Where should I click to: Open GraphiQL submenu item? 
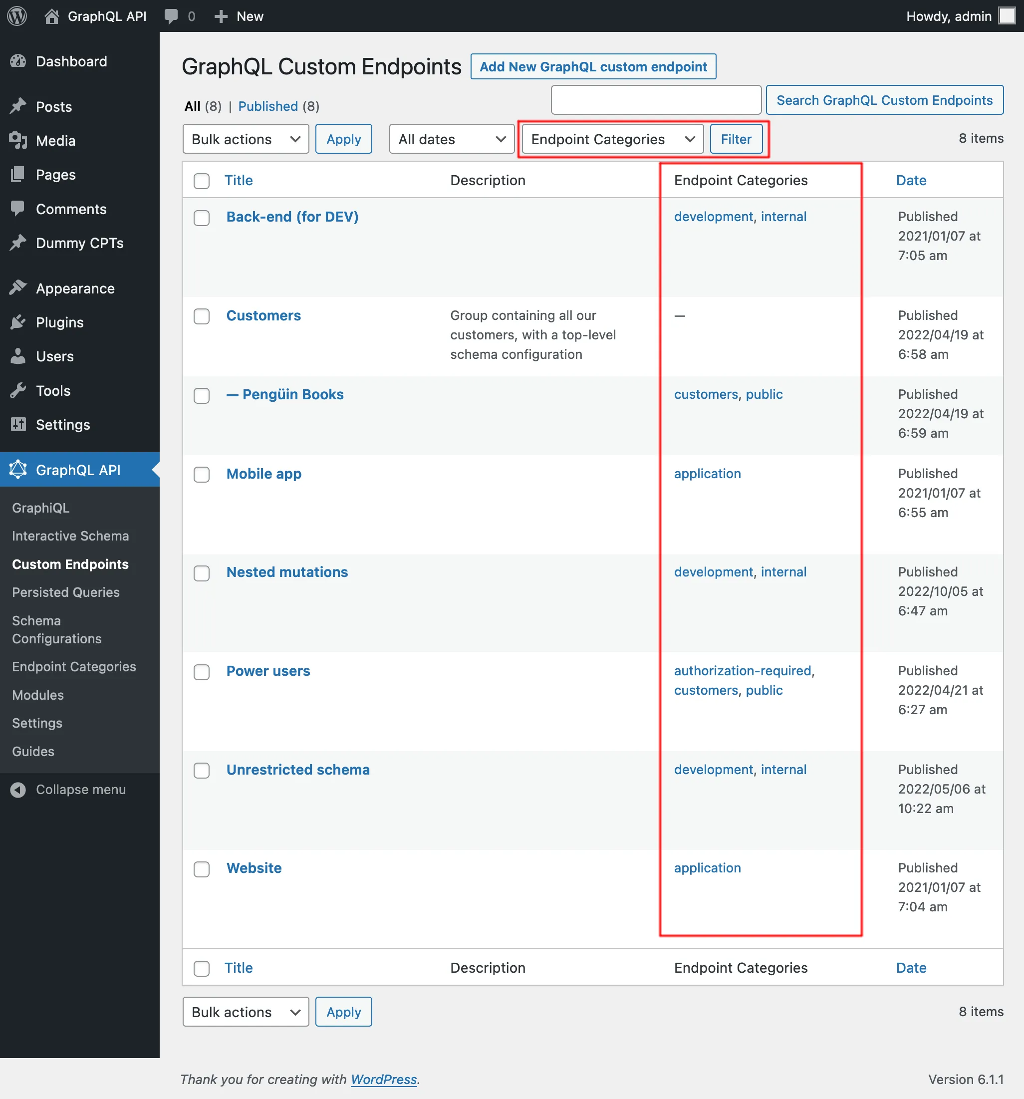click(41, 508)
